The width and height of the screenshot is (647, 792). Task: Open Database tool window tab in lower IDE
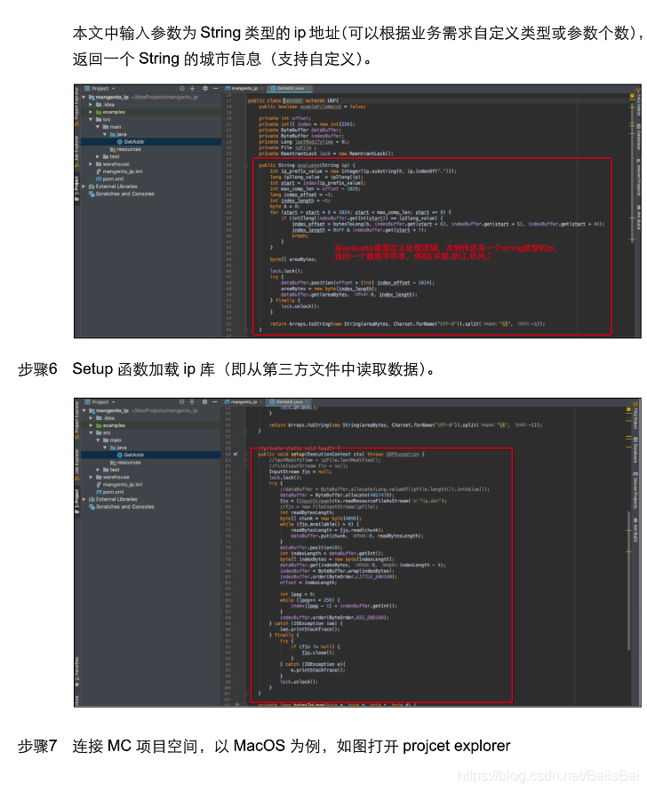click(x=635, y=449)
